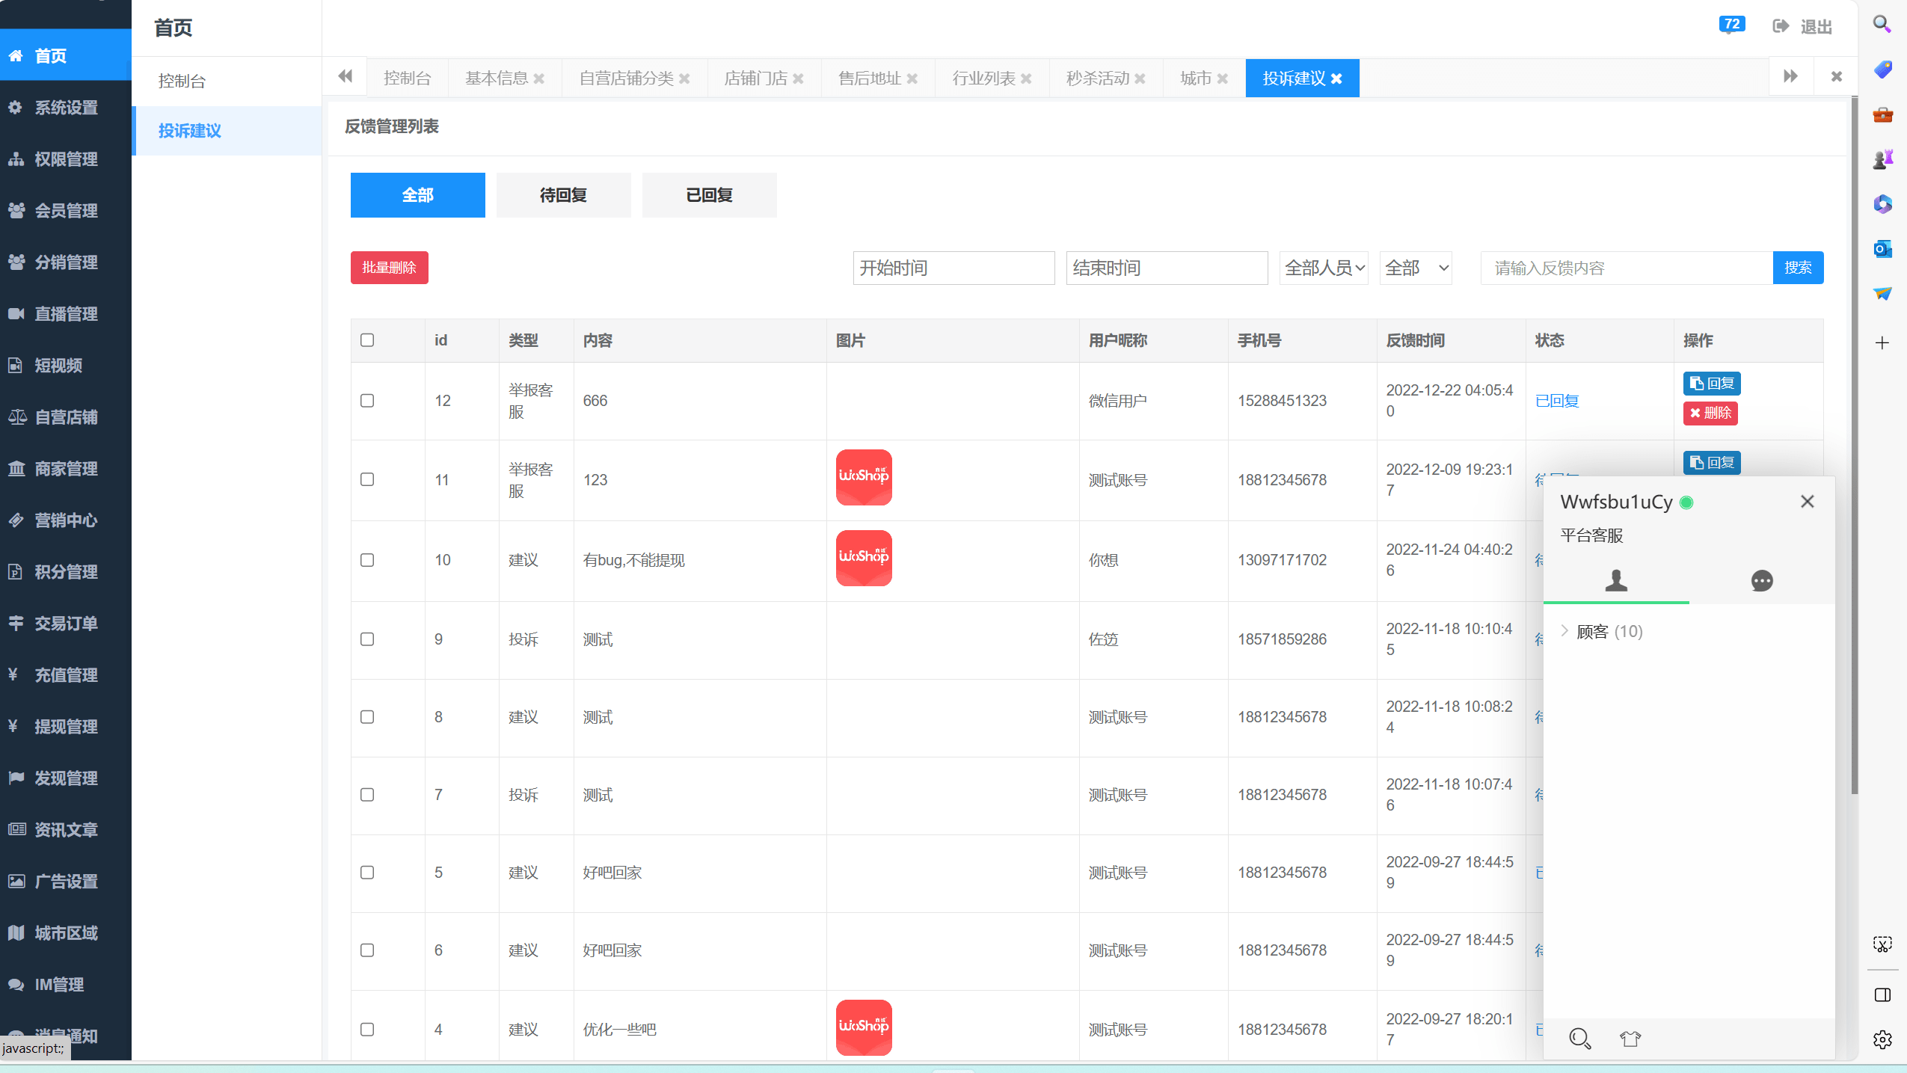Click the shirt skin icon in the chat widget
Image resolution: width=1907 pixels, height=1073 pixels.
coord(1630,1038)
